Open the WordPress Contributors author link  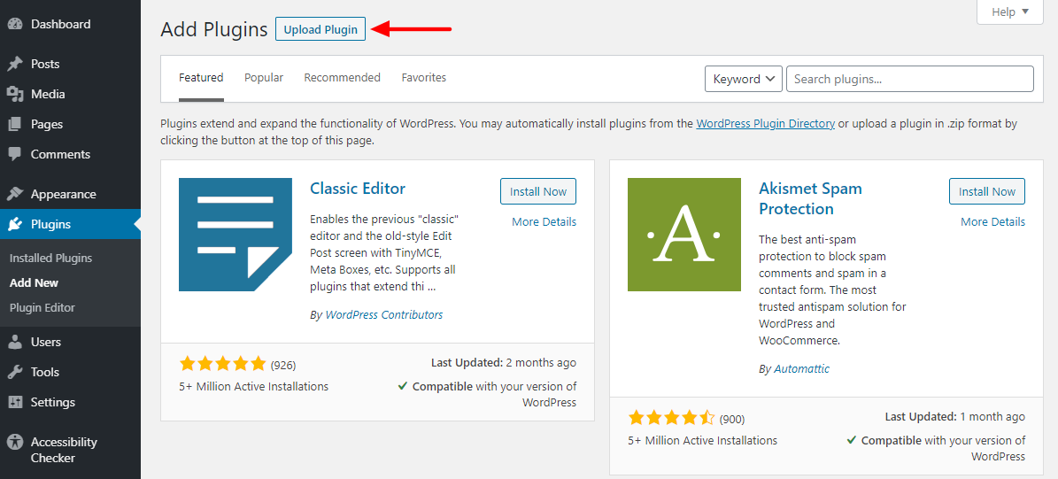384,315
